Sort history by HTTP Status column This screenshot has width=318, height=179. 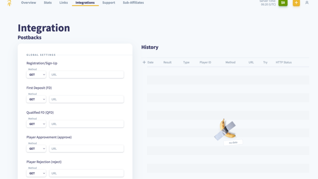[284, 62]
